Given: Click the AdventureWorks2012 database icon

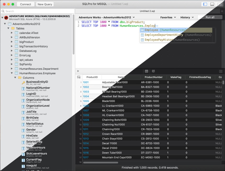Looking at the screenshot, I should coord(10,24).
